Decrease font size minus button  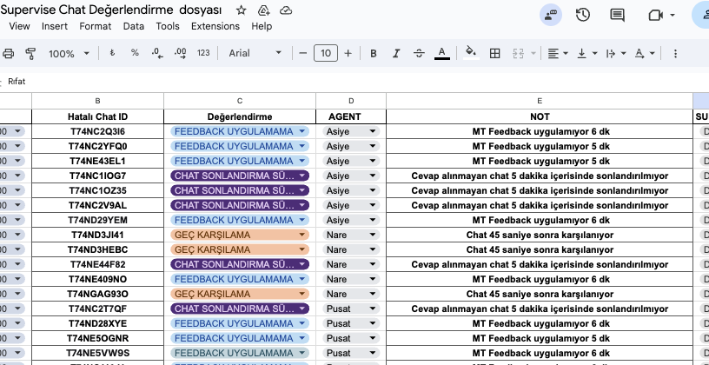[303, 53]
